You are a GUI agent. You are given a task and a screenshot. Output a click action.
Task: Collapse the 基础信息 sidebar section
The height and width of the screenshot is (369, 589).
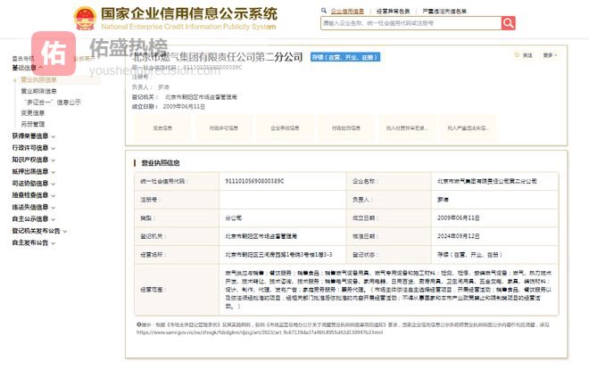[x=27, y=68]
